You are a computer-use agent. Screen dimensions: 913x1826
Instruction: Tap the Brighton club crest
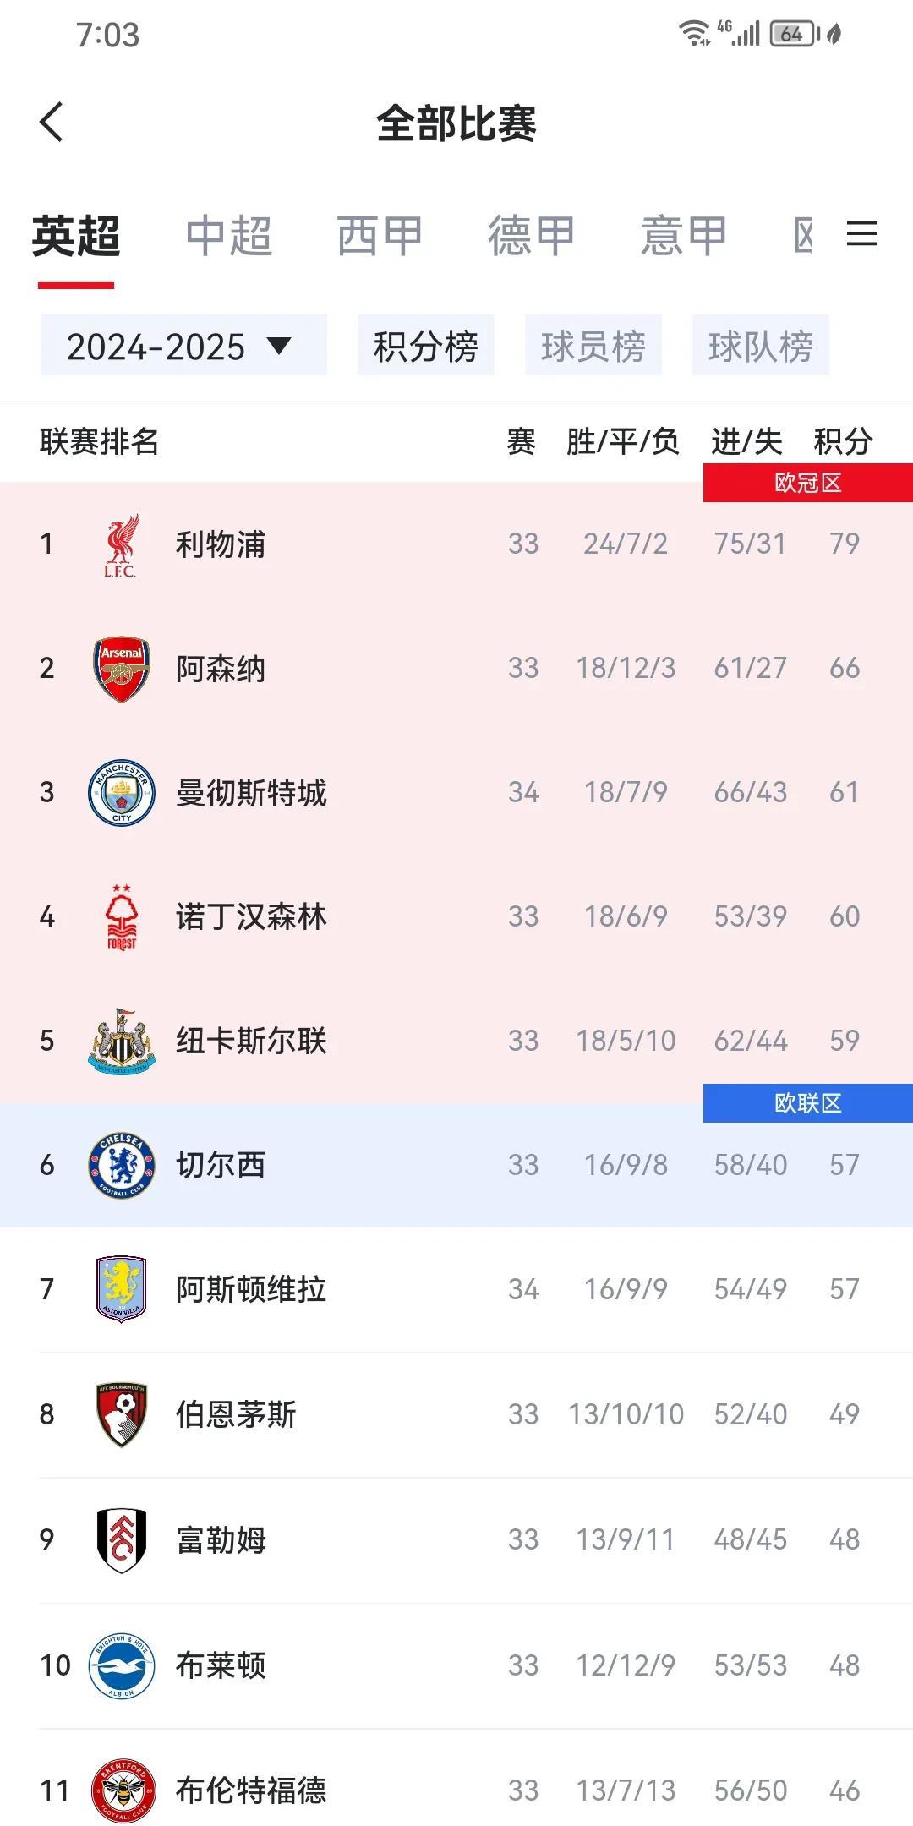click(122, 1666)
